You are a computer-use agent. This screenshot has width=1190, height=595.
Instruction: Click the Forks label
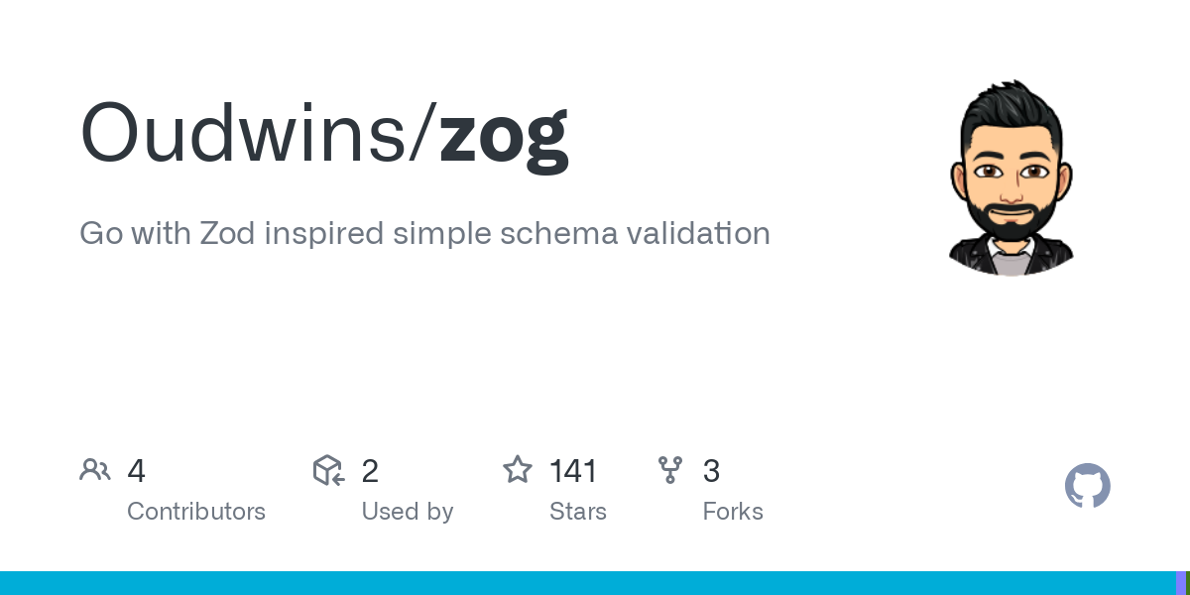pyautogui.click(x=733, y=512)
